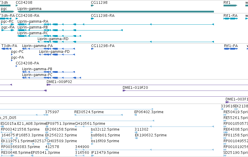Click CG34208-RA transcript label
248x157 pixels.
pyautogui.click(x=27, y=16)
